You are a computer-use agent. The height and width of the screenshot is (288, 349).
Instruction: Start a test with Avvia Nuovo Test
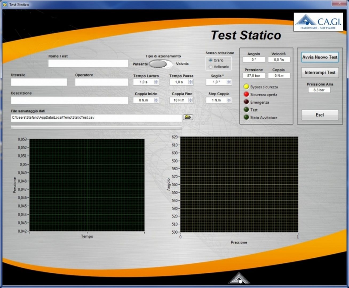320,57
